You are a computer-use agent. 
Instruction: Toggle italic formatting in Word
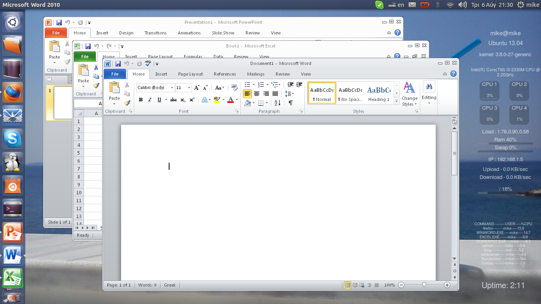click(150, 100)
